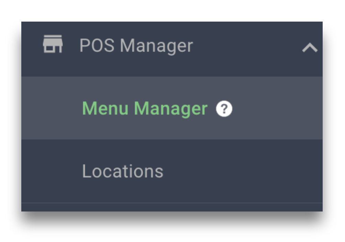The height and width of the screenshot is (242, 345).
Task: Click the upward chevron icon
Action: pyautogui.click(x=310, y=48)
